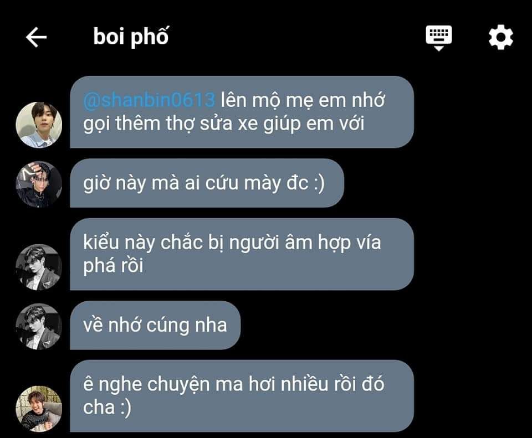
Task: Select the 'giờ này mà ai cứu mày đc' message
Action: 207,183
